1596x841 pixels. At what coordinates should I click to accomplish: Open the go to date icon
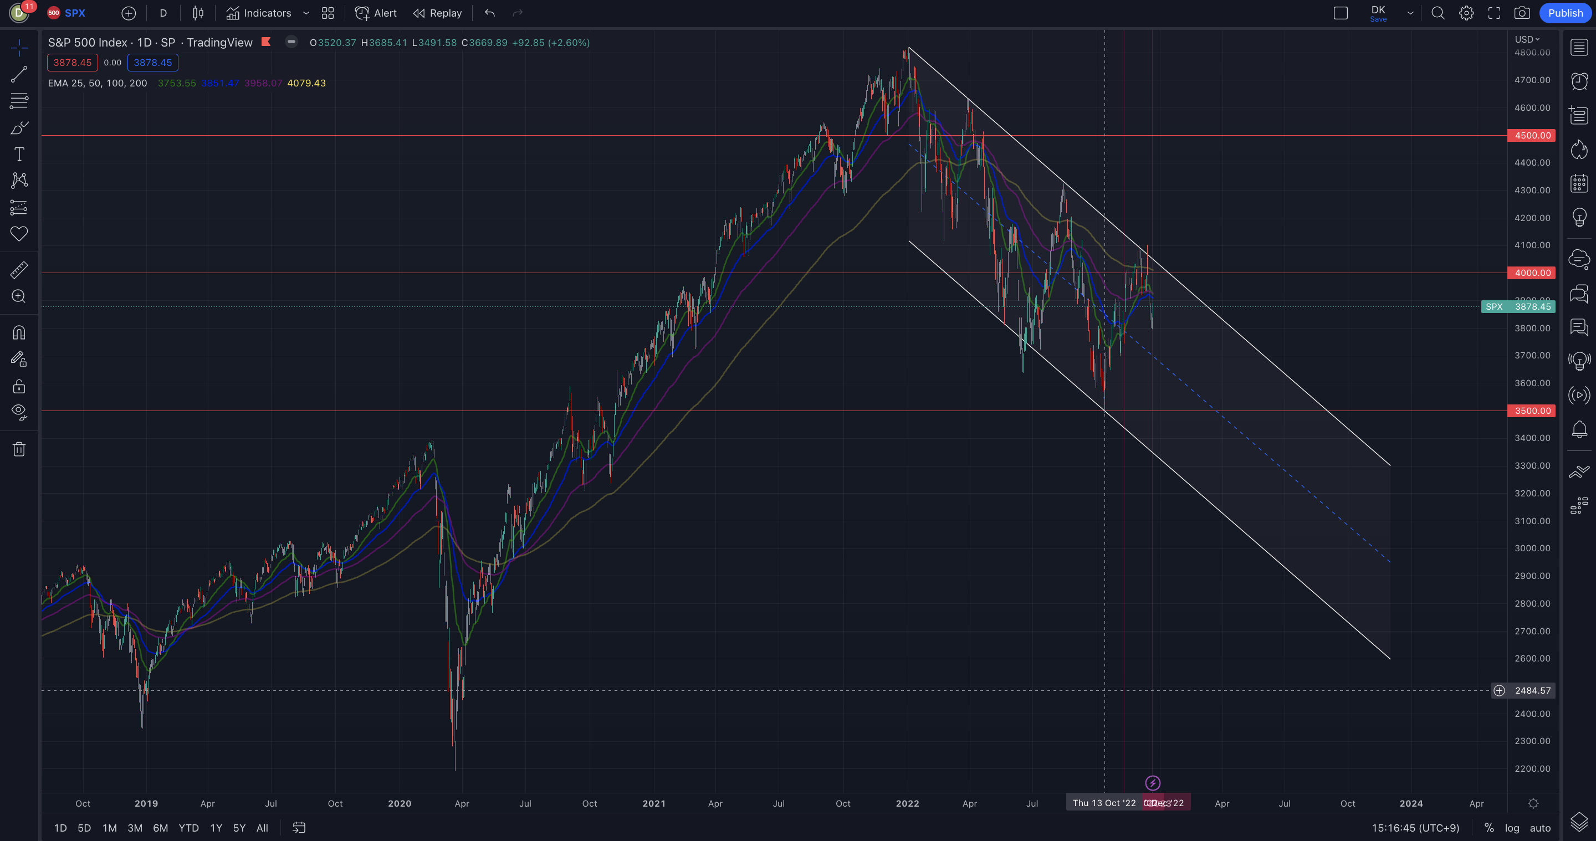299,828
